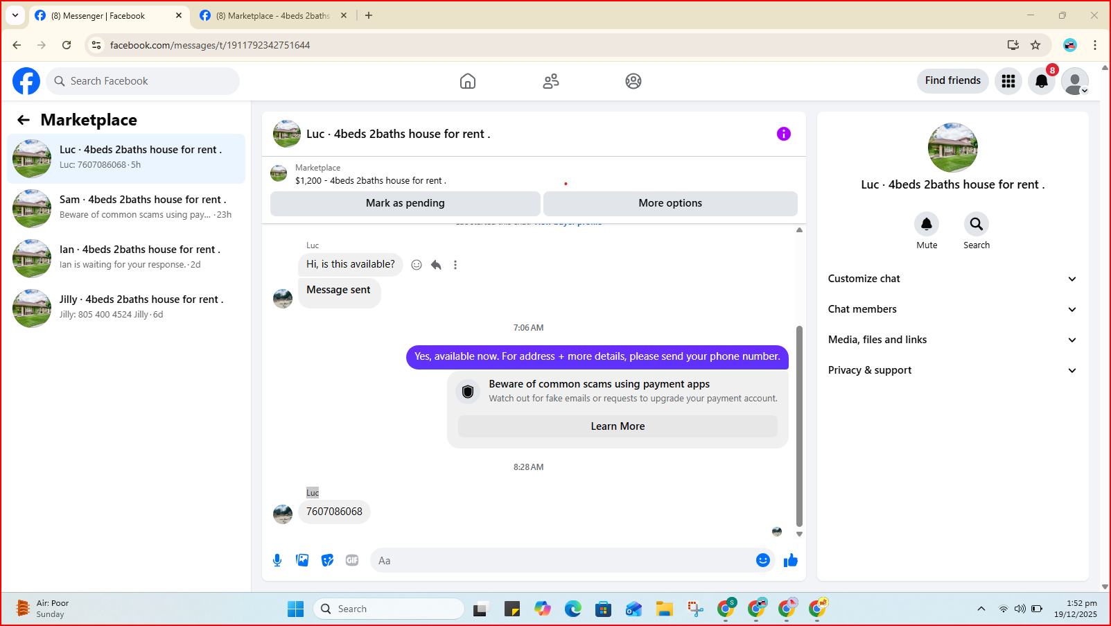Click the phone number message 7607086068
The height and width of the screenshot is (626, 1111).
(334, 512)
